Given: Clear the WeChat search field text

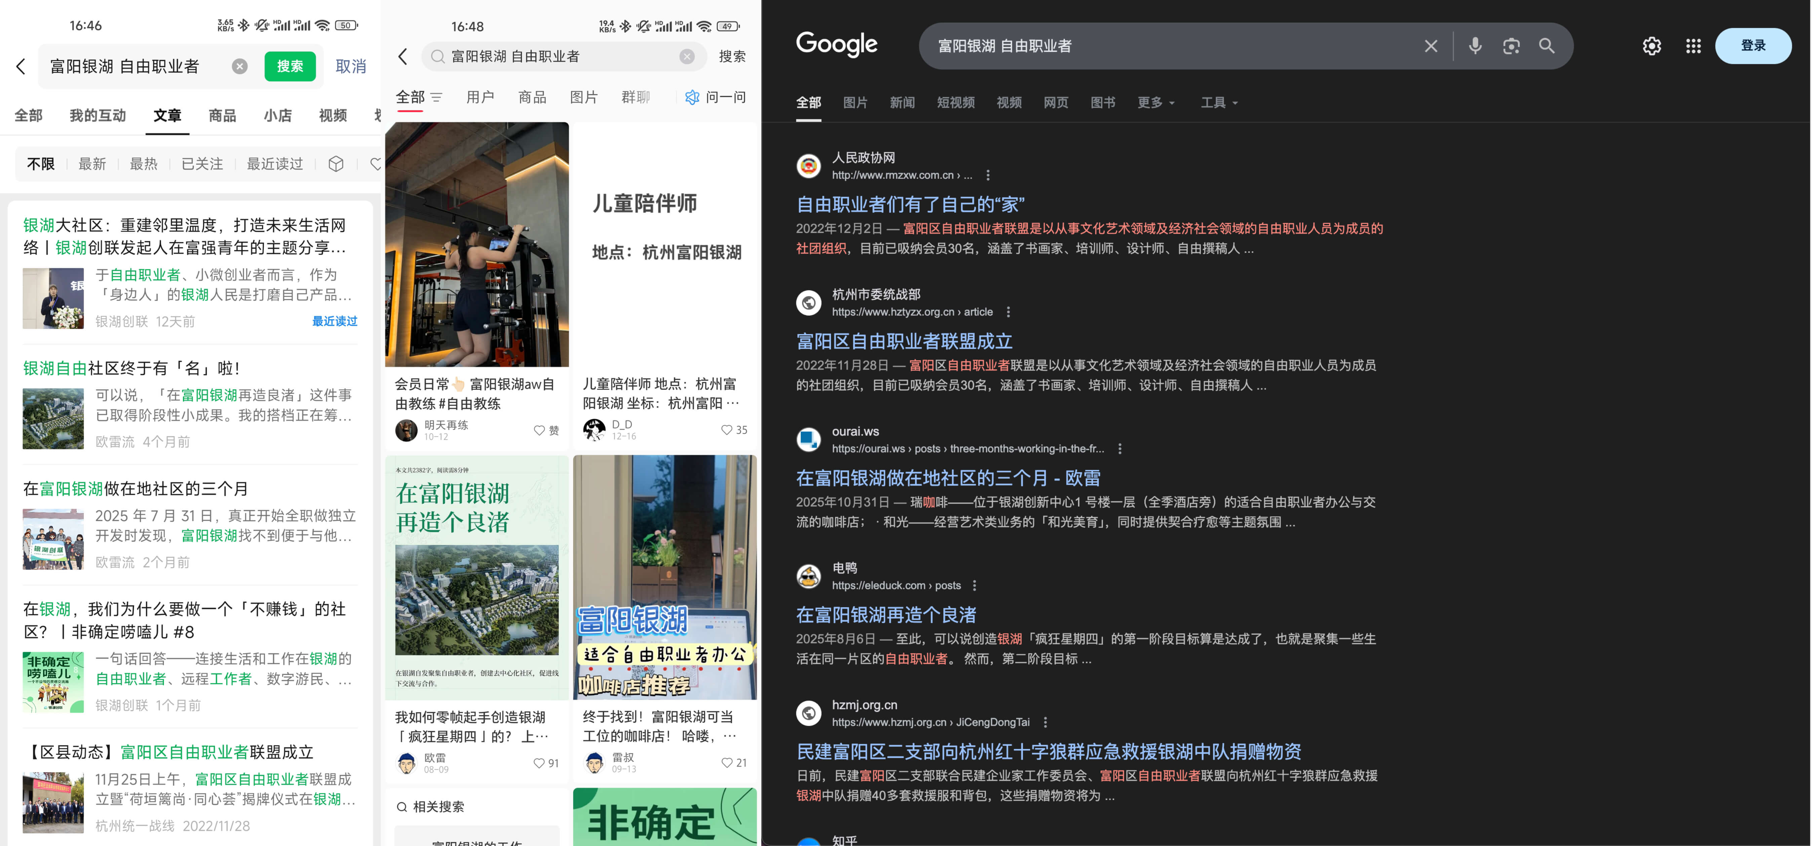Looking at the screenshot, I should tap(240, 66).
